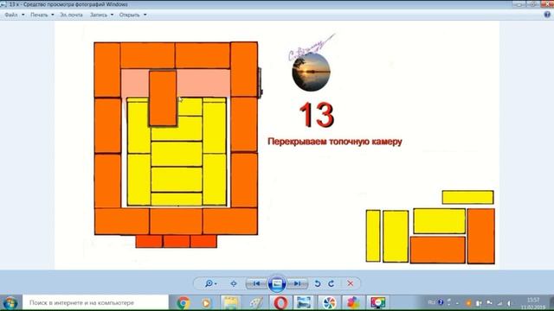
Task: Open the system clock showing 13:57
Action: pos(533,303)
